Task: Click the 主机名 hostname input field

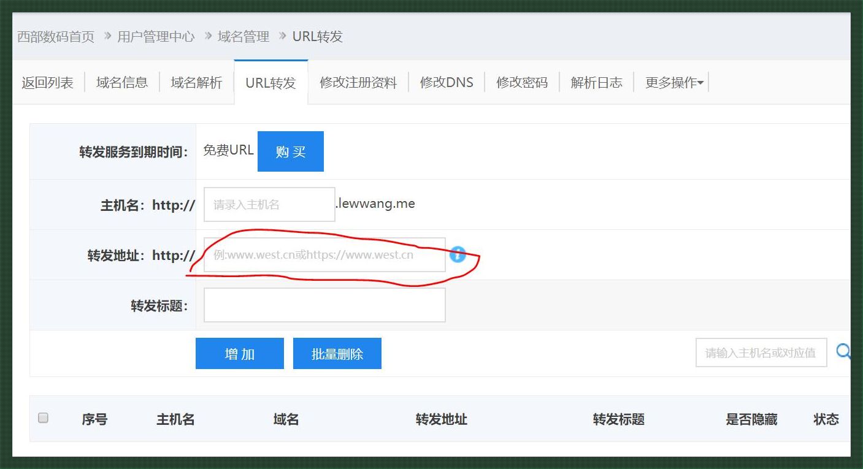Action: pos(269,204)
